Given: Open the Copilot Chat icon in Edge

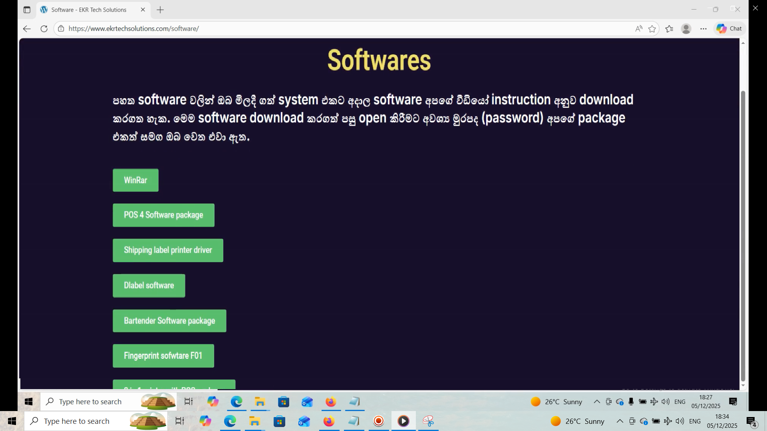Looking at the screenshot, I should click(729, 28).
